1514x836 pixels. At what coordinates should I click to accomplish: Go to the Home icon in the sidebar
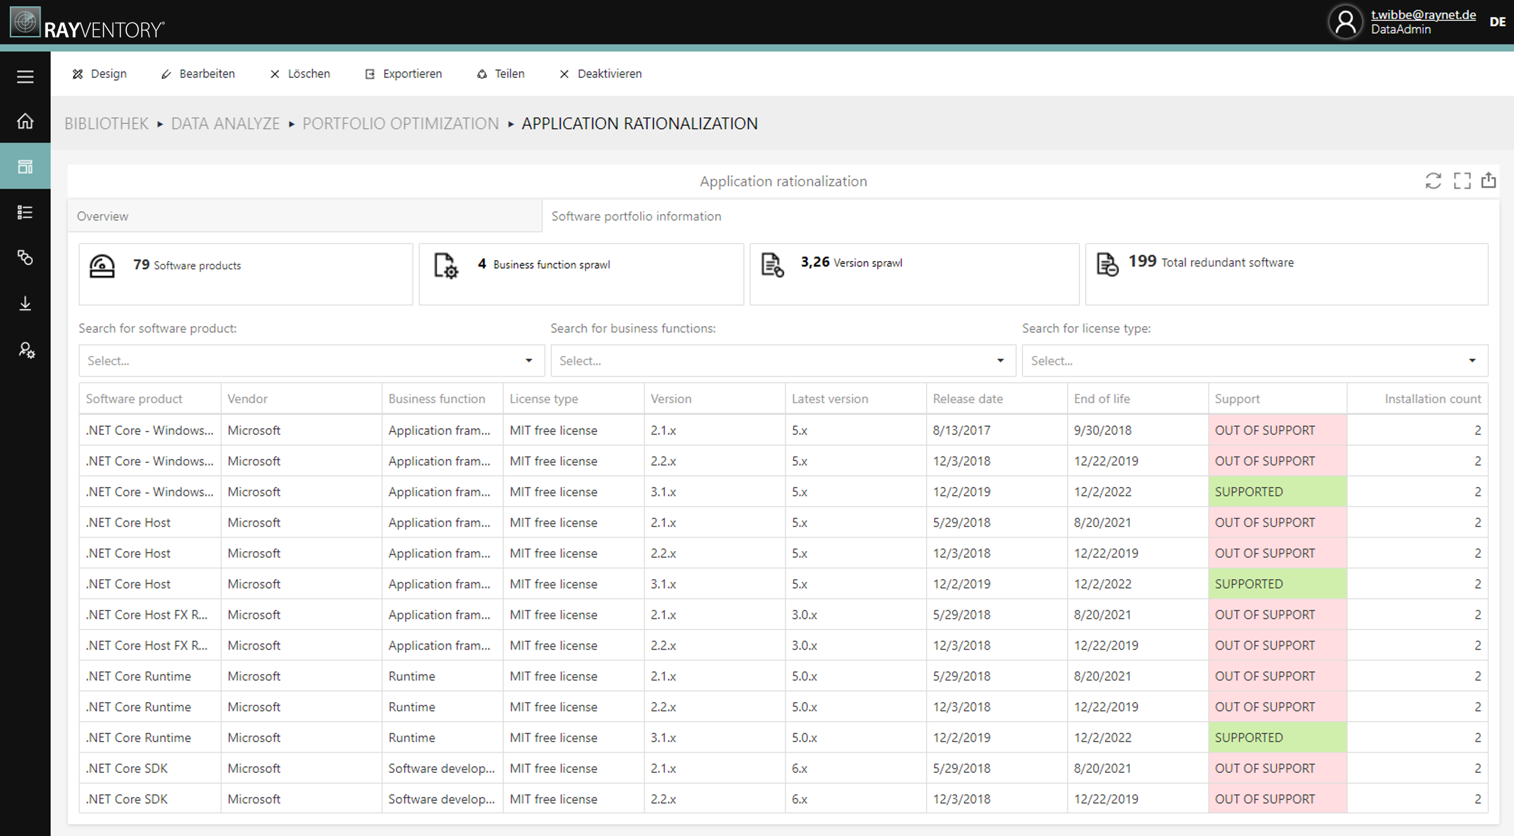pyautogui.click(x=25, y=121)
